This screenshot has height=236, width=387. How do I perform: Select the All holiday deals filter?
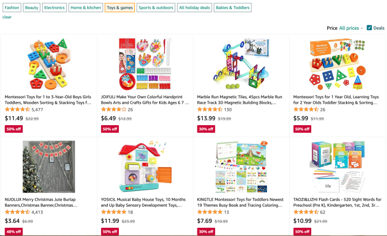point(193,8)
